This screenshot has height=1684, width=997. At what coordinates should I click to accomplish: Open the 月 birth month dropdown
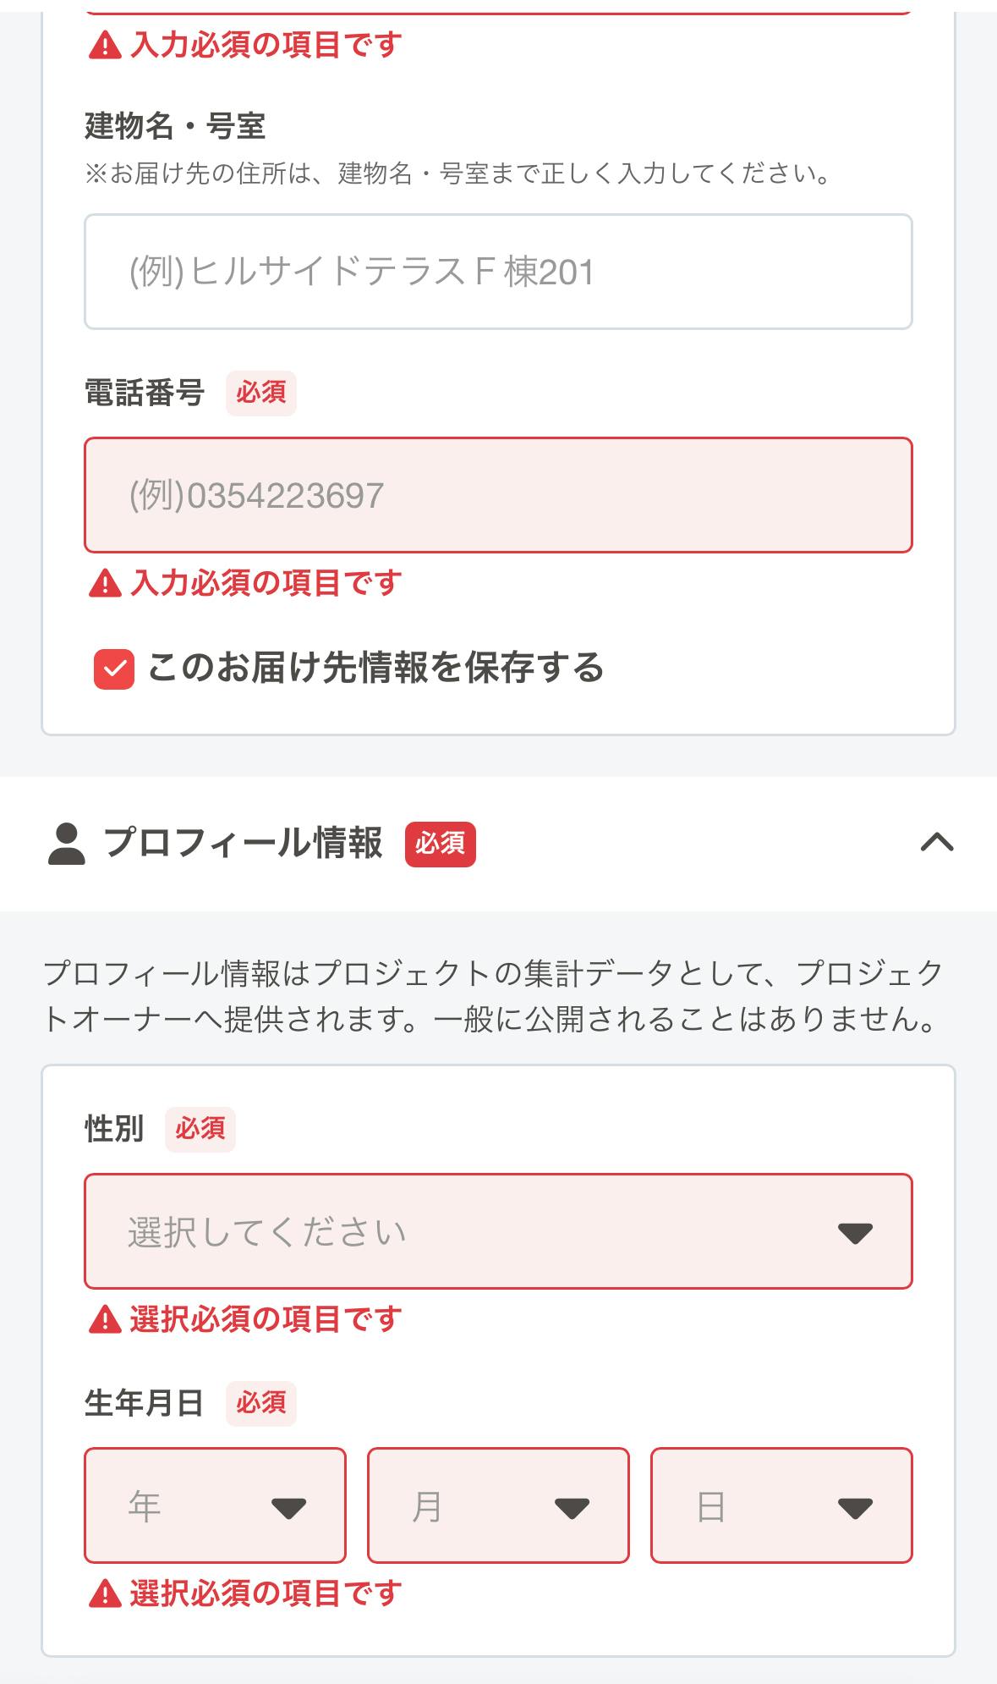click(x=498, y=1505)
